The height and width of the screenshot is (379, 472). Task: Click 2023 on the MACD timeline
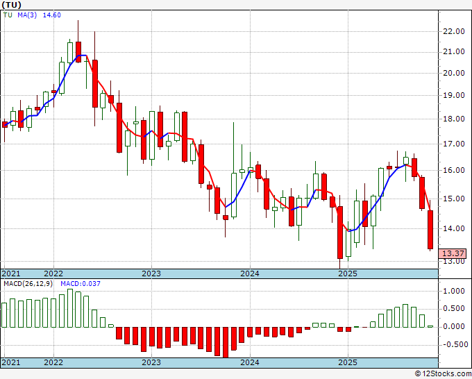tap(151, 362)
